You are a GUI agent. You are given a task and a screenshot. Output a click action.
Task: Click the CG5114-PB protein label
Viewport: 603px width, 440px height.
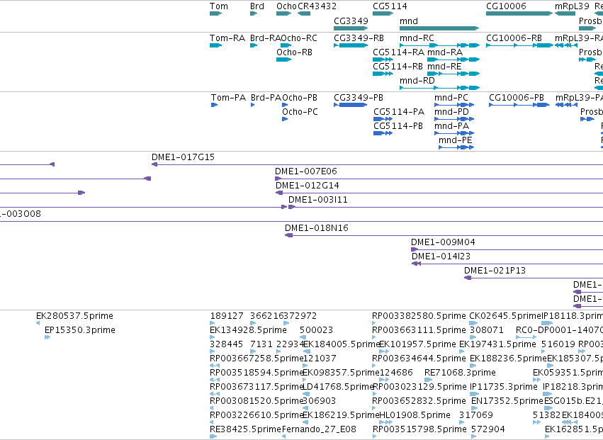click(x=398, y=126)
